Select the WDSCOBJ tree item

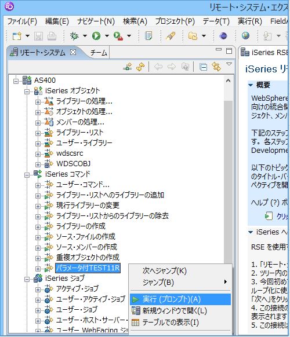(73, 164)
